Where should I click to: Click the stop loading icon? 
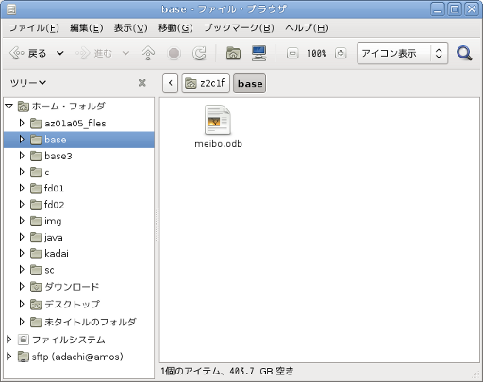coord(174,53)
